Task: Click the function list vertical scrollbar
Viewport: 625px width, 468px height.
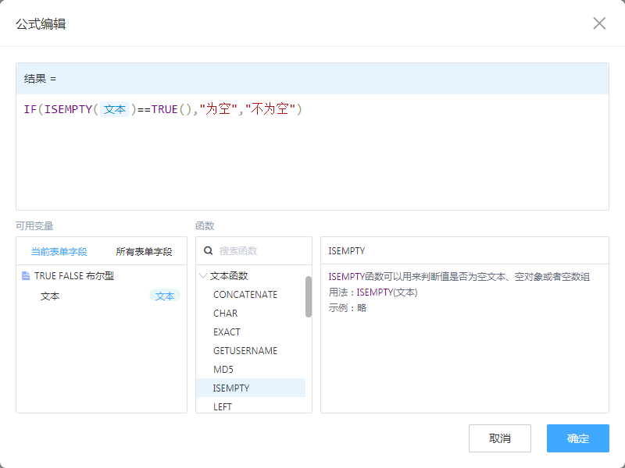Action: [309, 296]
